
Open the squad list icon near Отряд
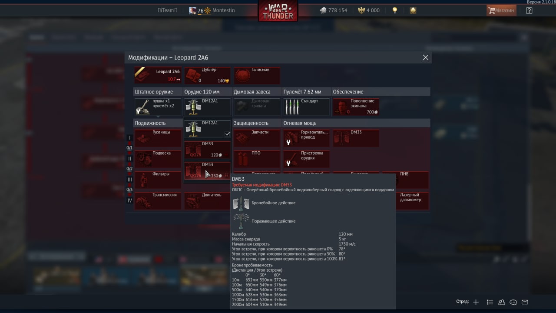(490, 302)
